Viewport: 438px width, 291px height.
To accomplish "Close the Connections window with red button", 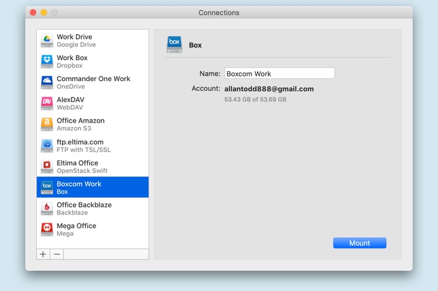I will tap(33, 13).
